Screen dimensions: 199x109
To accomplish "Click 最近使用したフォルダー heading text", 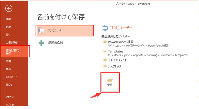I will [116, 37].
